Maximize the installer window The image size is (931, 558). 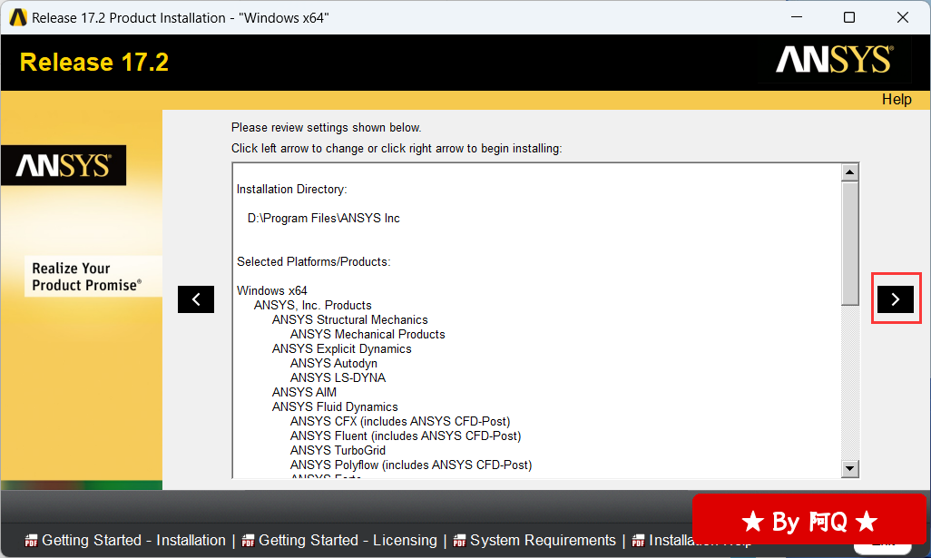click(x=849, y=17)
